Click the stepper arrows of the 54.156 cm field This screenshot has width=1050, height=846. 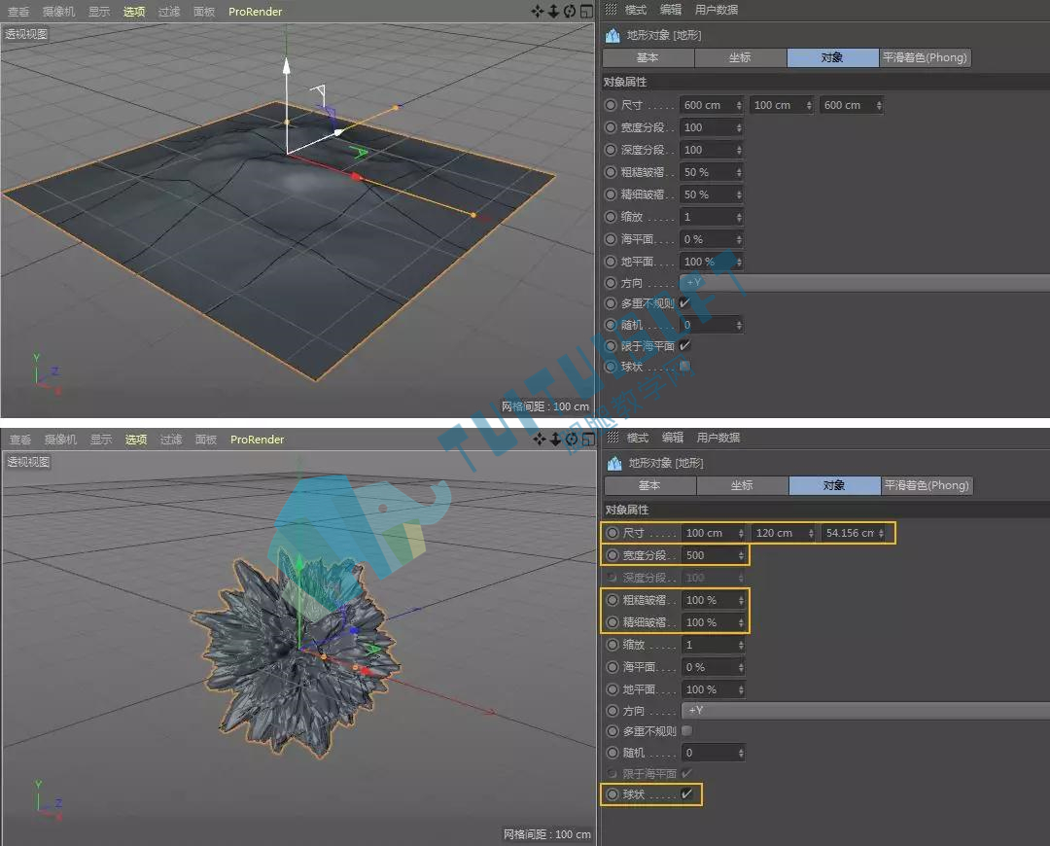pyautogui.click(x=881, y=533)
